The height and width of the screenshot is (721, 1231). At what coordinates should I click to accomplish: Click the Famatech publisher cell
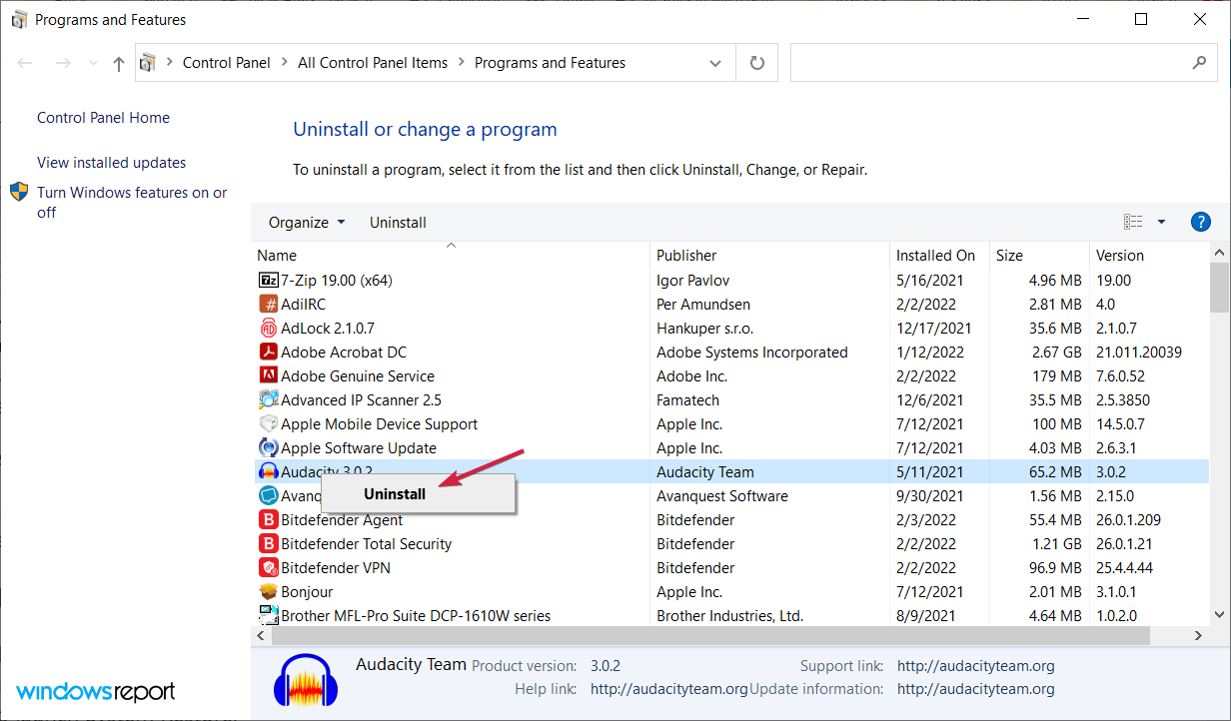687,400
